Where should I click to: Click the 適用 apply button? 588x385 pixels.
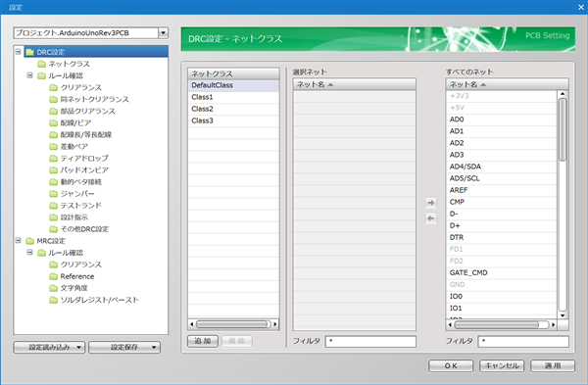[553, 365]
